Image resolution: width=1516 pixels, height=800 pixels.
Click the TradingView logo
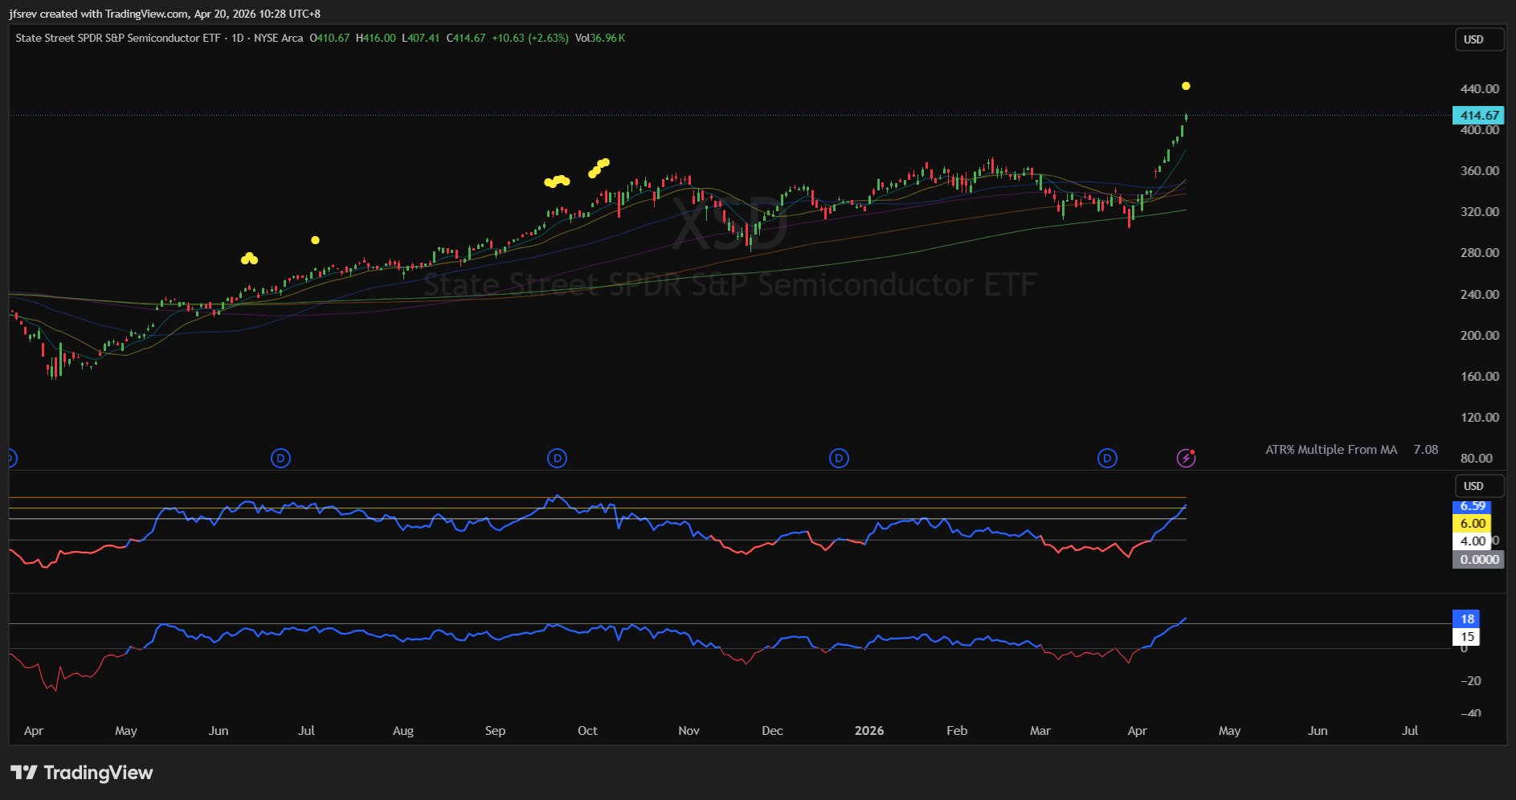tap(82, 773)
